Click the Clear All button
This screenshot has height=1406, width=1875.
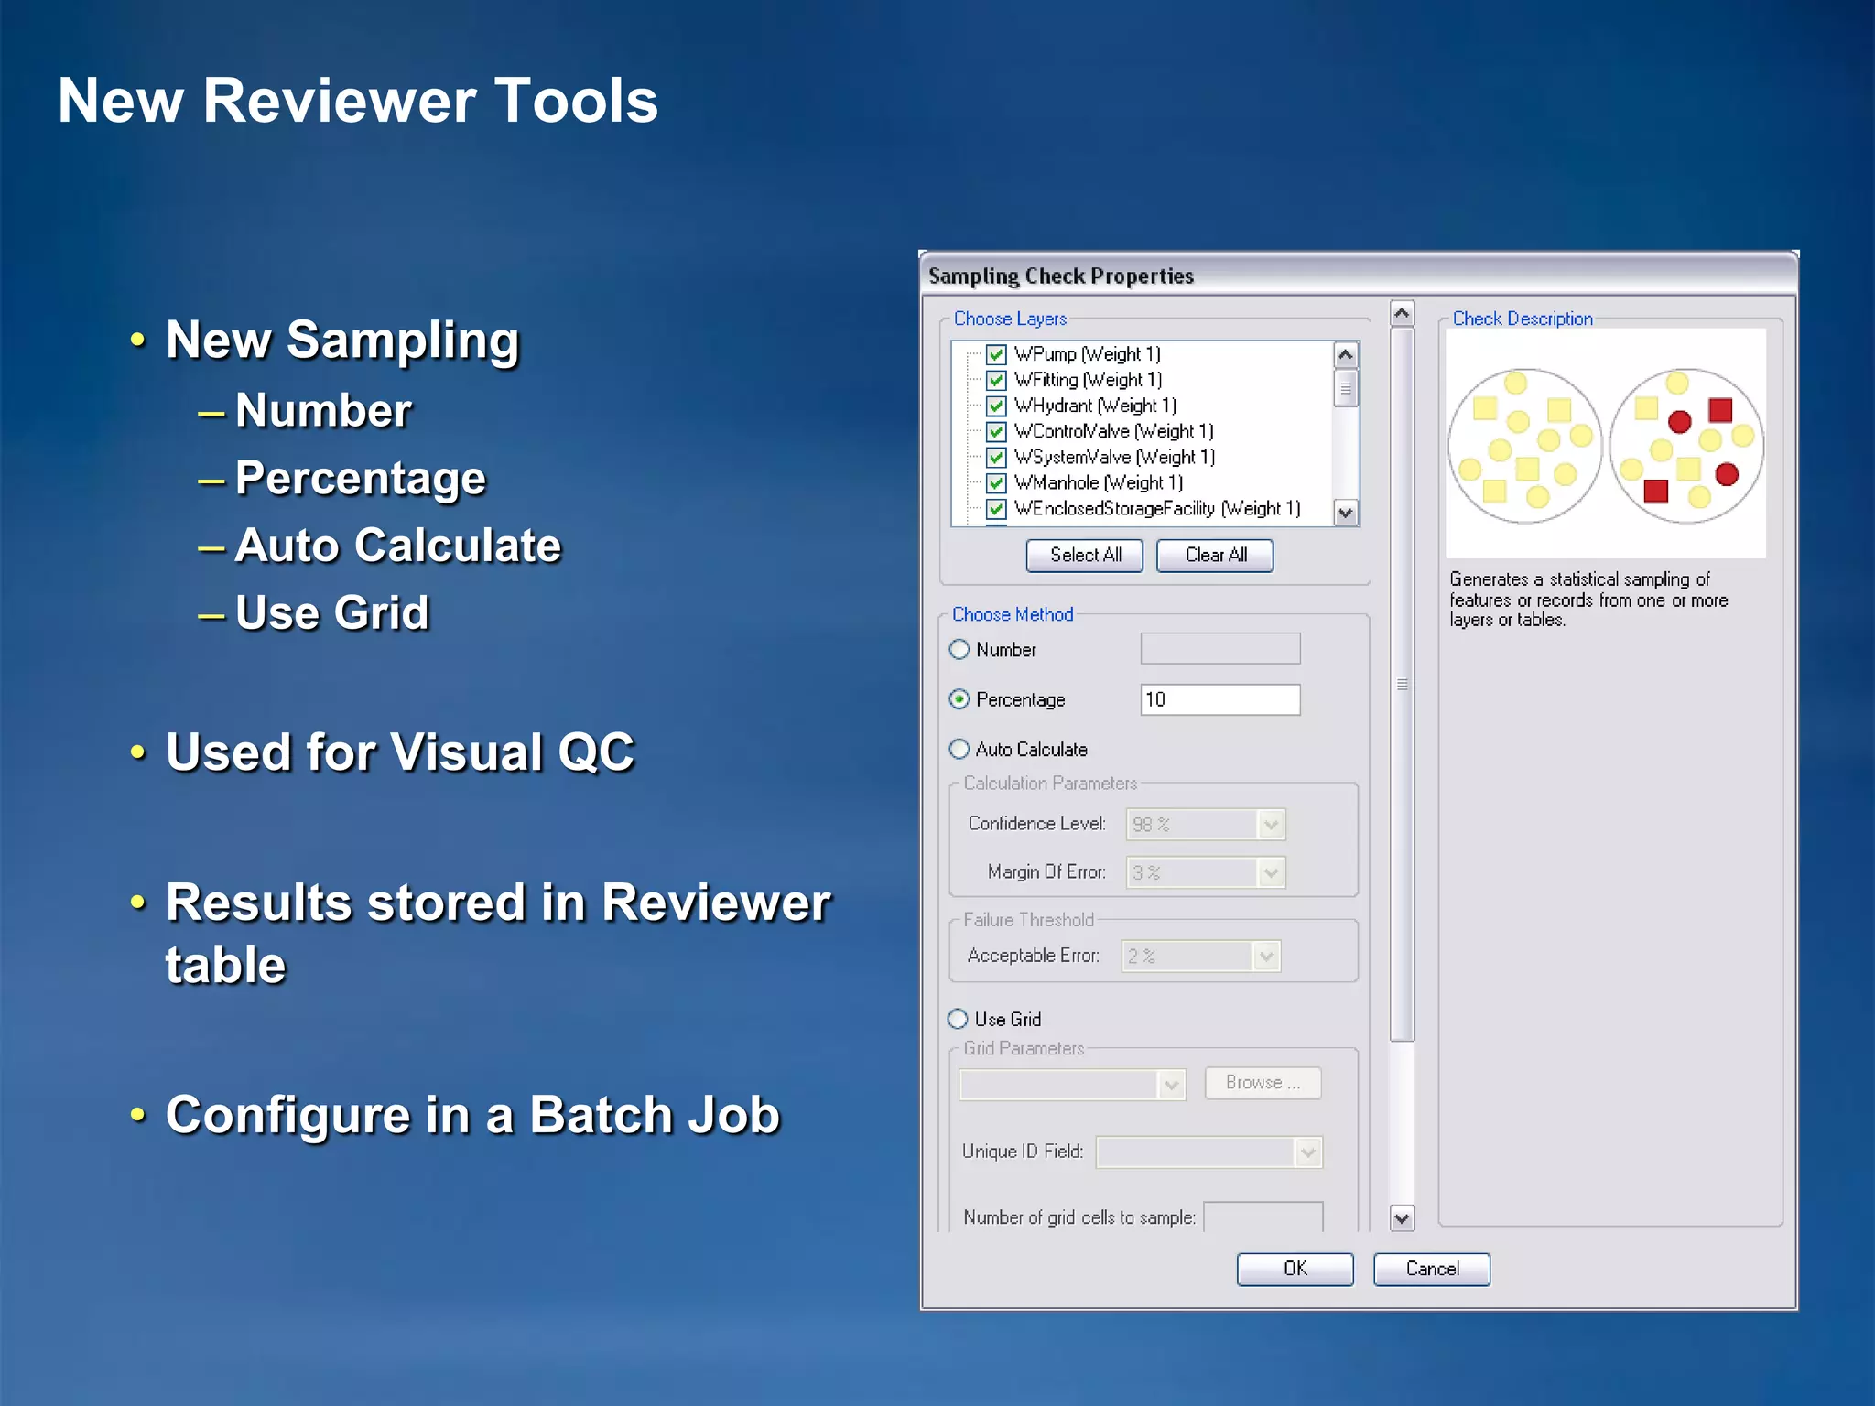(x=1215, y=555)
